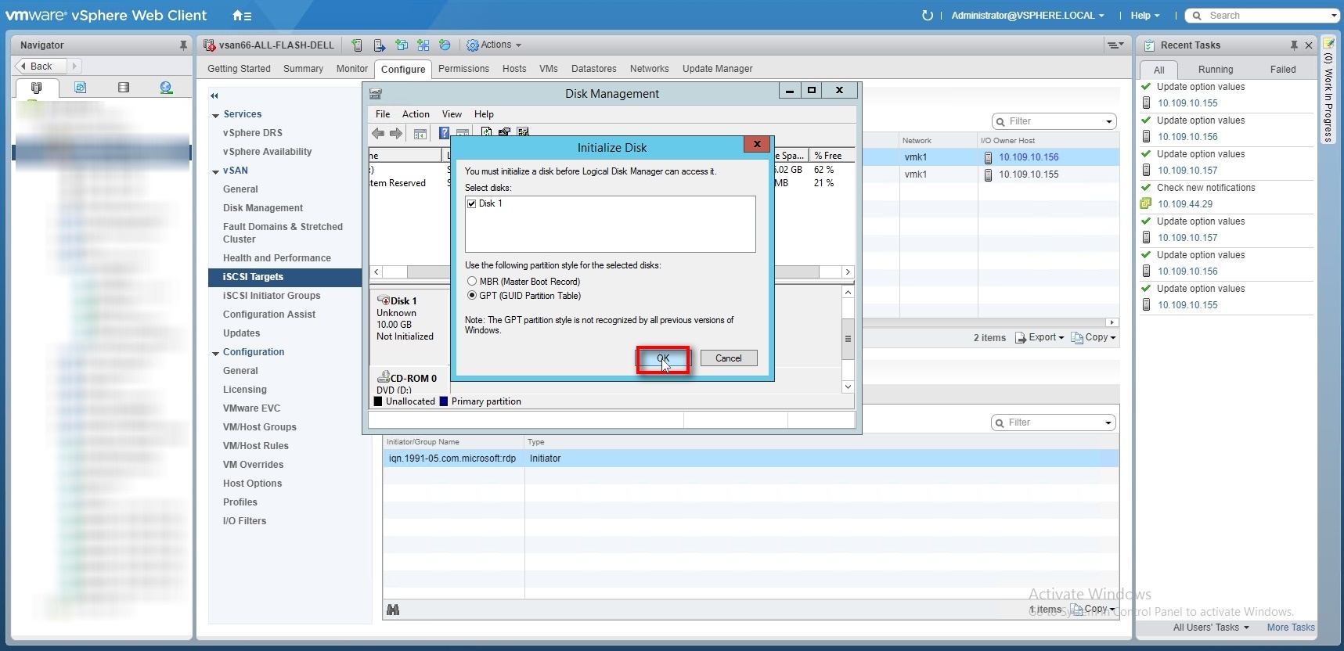This screenshot has width=1344, height=651.
Task: Uncheck the Disk 1 checkbox
Action: pyautogui.click(x=472, y=203)
